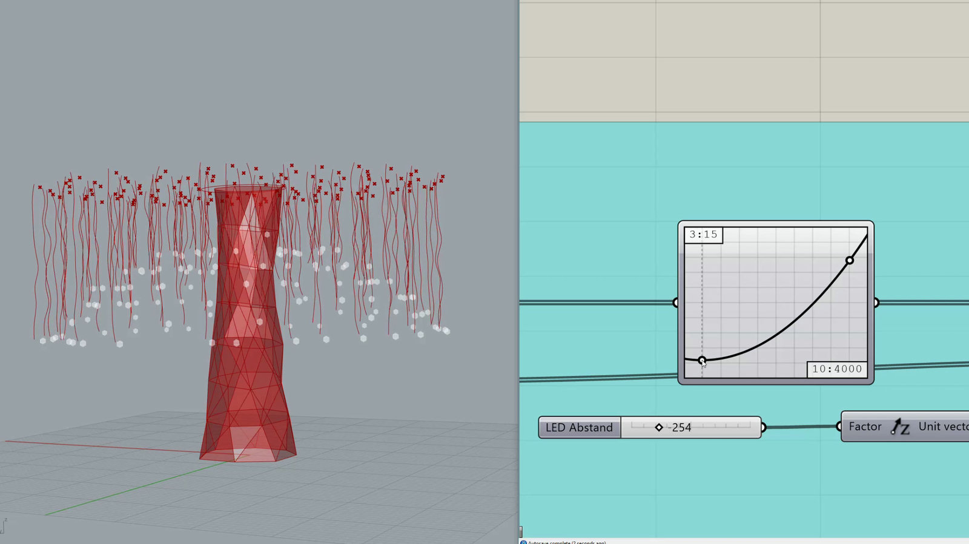Click the 10:4000 domain label in Graph Mapper

[x=837, y=369]
